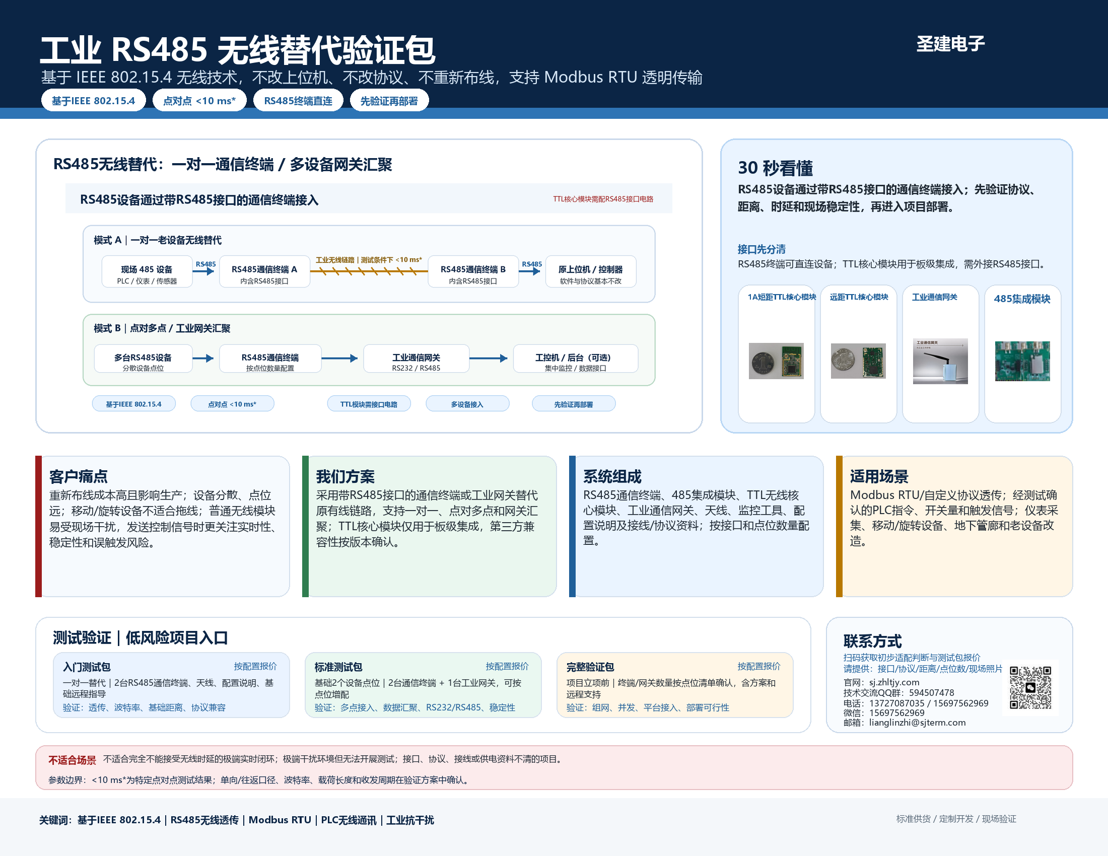
Task: Click the 参数边界 note line
Action: pyautogui.click(x=260, y=780)
